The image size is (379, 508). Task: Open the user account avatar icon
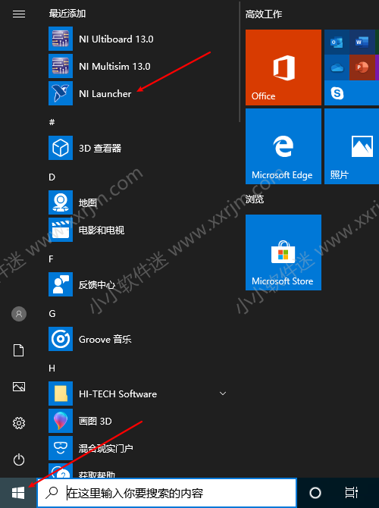tap(19, 314)
